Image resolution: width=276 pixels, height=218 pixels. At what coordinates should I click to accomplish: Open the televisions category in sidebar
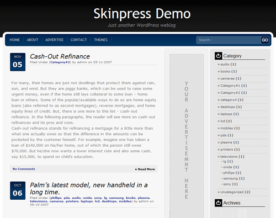point(229,157)
